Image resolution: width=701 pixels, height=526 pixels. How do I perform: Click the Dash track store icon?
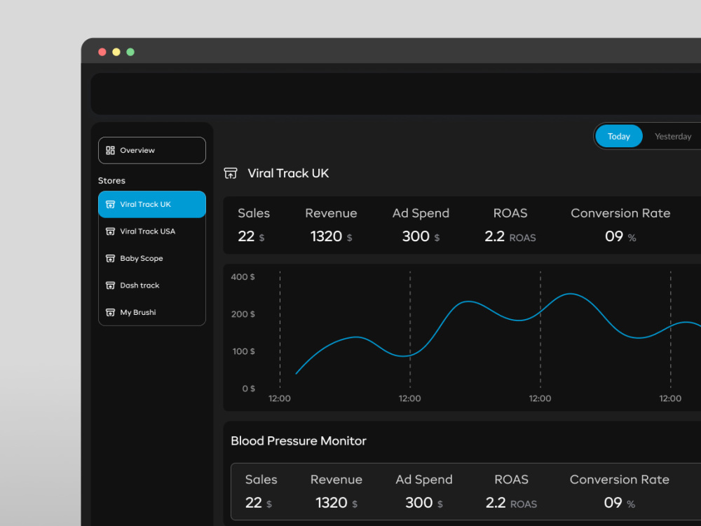pyautogui.click(x=110, y=285)
